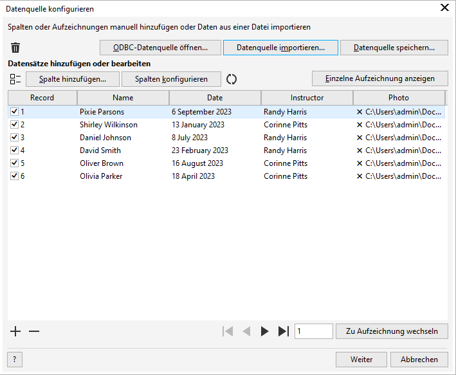Viewport: 456px width, 375px height.
Task: Click the record number input field
Action: point(313,331)
